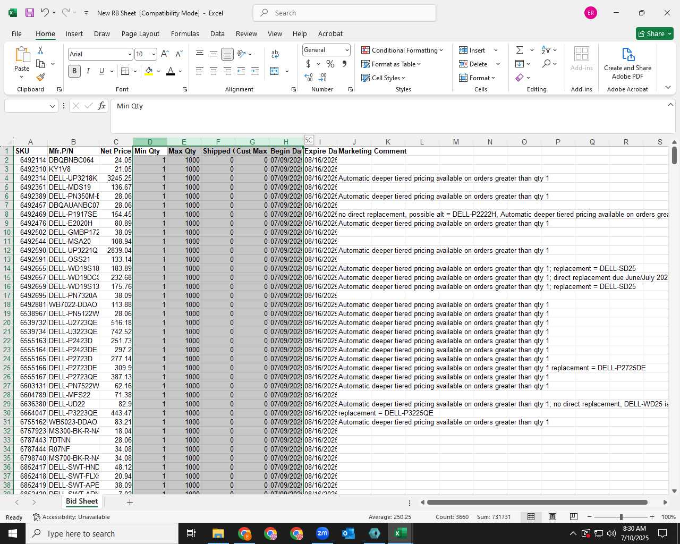Click the zoom slider handle
Screen dimensions: 680x544
(x=621, y=517)
